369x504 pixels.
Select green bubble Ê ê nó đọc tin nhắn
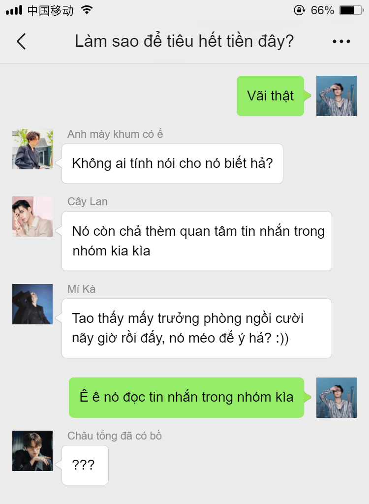tap(186, 398)
